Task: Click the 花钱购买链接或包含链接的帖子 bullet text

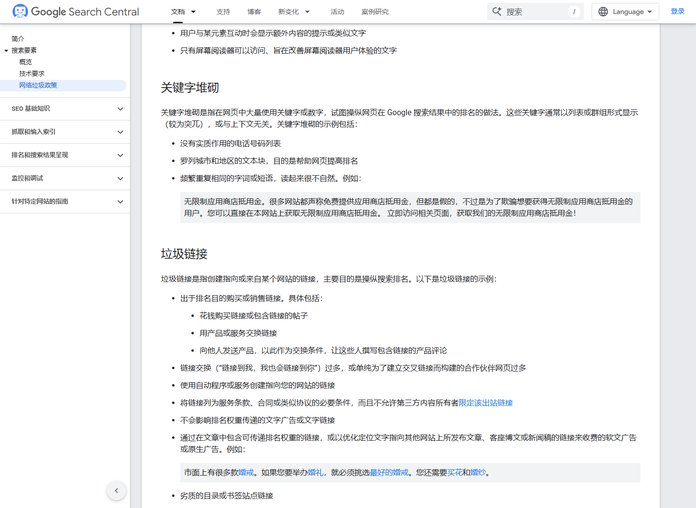Action: (254, 316)
